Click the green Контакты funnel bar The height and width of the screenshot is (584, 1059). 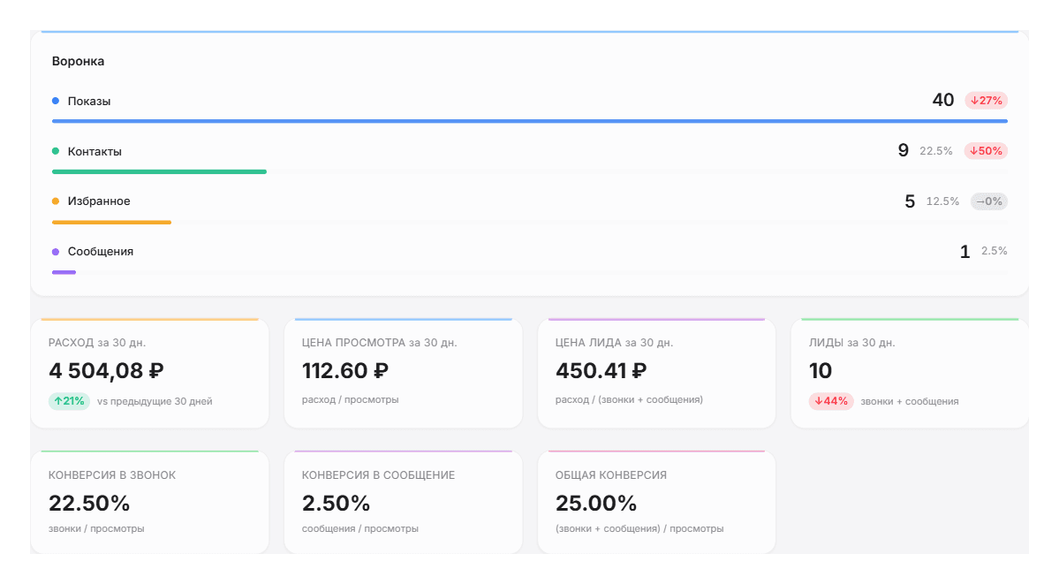159,171
